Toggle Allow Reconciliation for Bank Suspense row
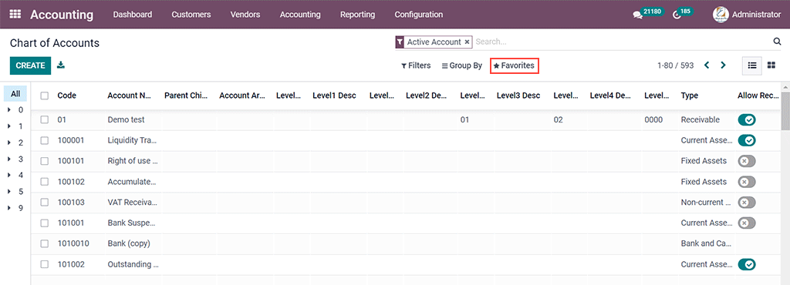Image resolution: width=790 pixels, height=285 pixels. tap(747, 223)
